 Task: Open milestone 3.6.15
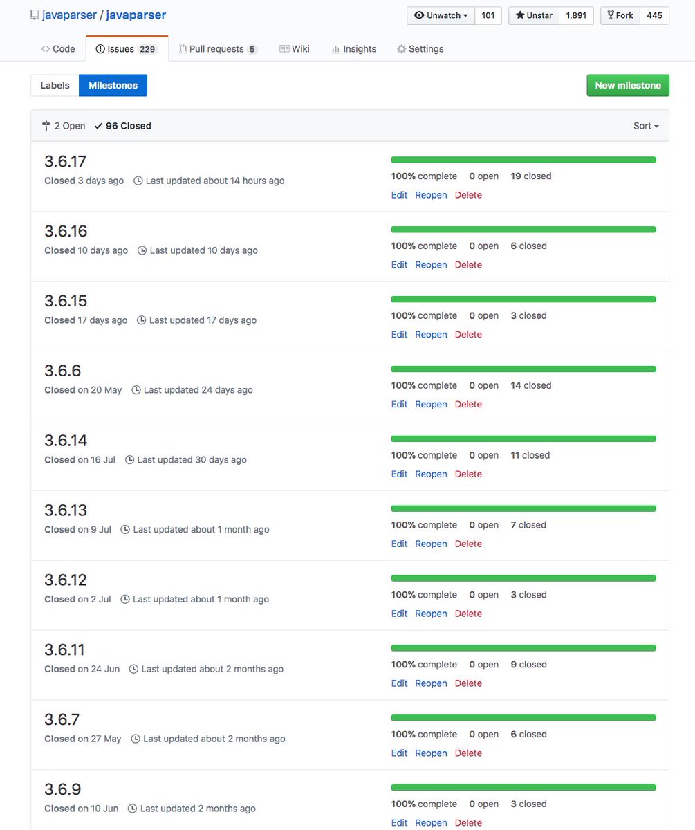pyautogui.click(x=66, y=302)
